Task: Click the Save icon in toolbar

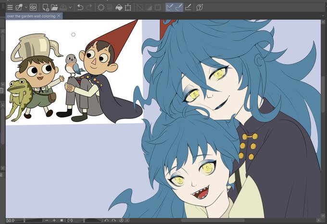Action: (x=63, y=8)
